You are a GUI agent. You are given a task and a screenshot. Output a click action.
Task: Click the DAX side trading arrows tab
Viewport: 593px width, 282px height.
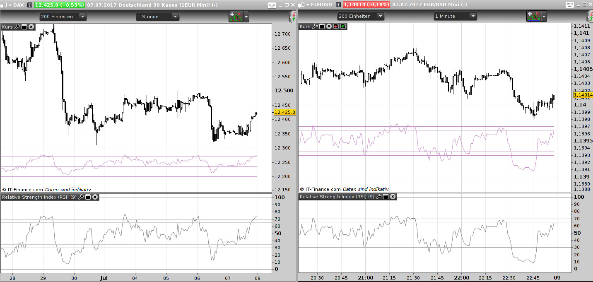click(x=293, y=17)
